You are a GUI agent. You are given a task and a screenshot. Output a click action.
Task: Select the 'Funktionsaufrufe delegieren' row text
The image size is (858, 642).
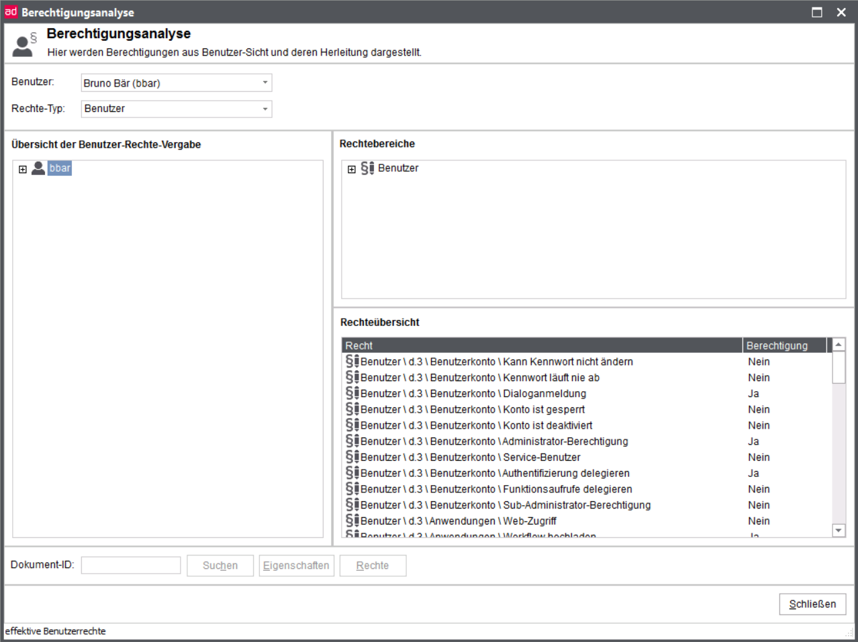coord(496,489)
